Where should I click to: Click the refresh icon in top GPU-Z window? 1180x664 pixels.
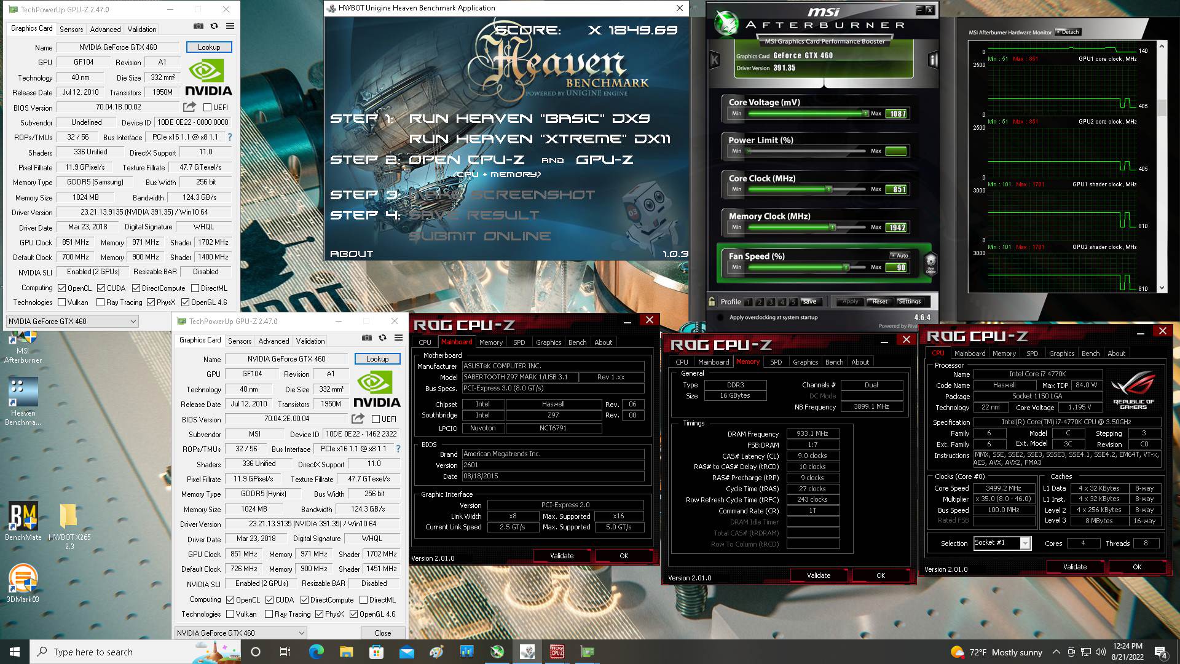point(214,26)
